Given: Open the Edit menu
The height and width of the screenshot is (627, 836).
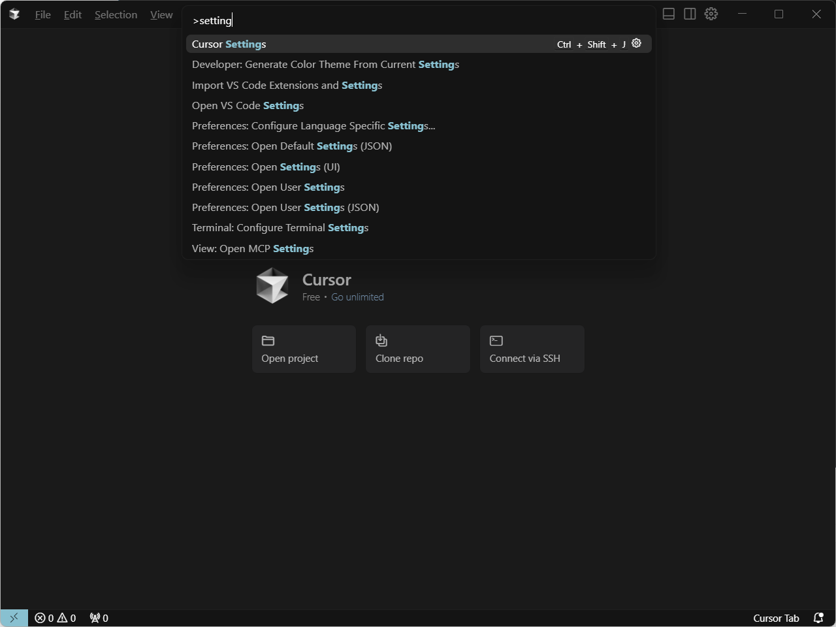Looking at the screenshot, I should pos(72,14).
